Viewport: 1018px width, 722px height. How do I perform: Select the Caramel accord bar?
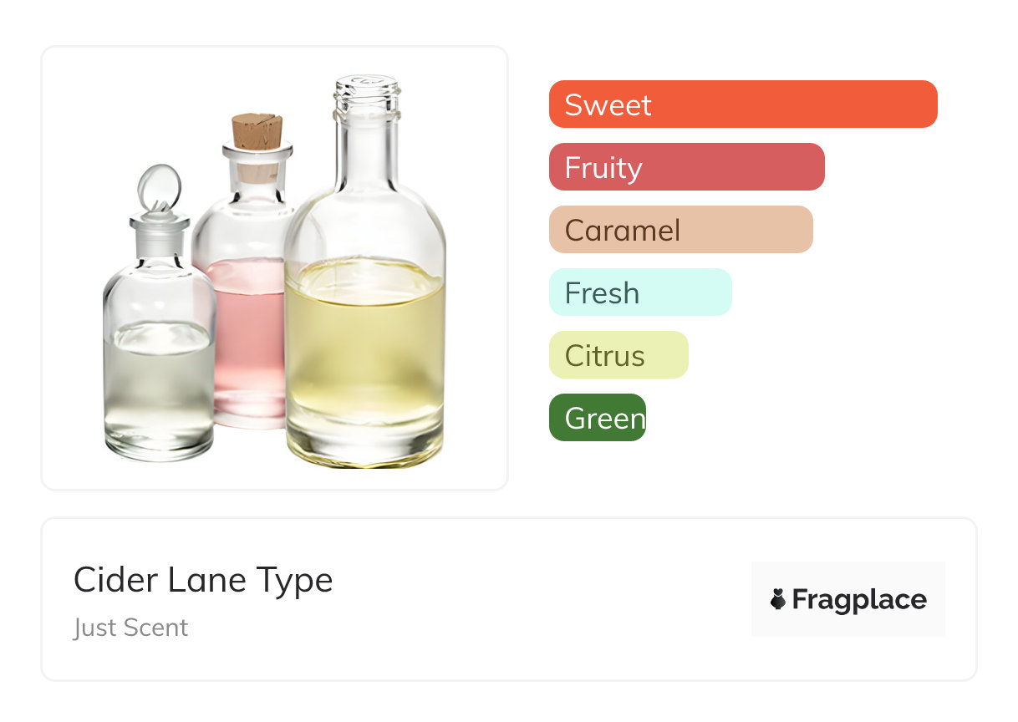pos(680,230)
